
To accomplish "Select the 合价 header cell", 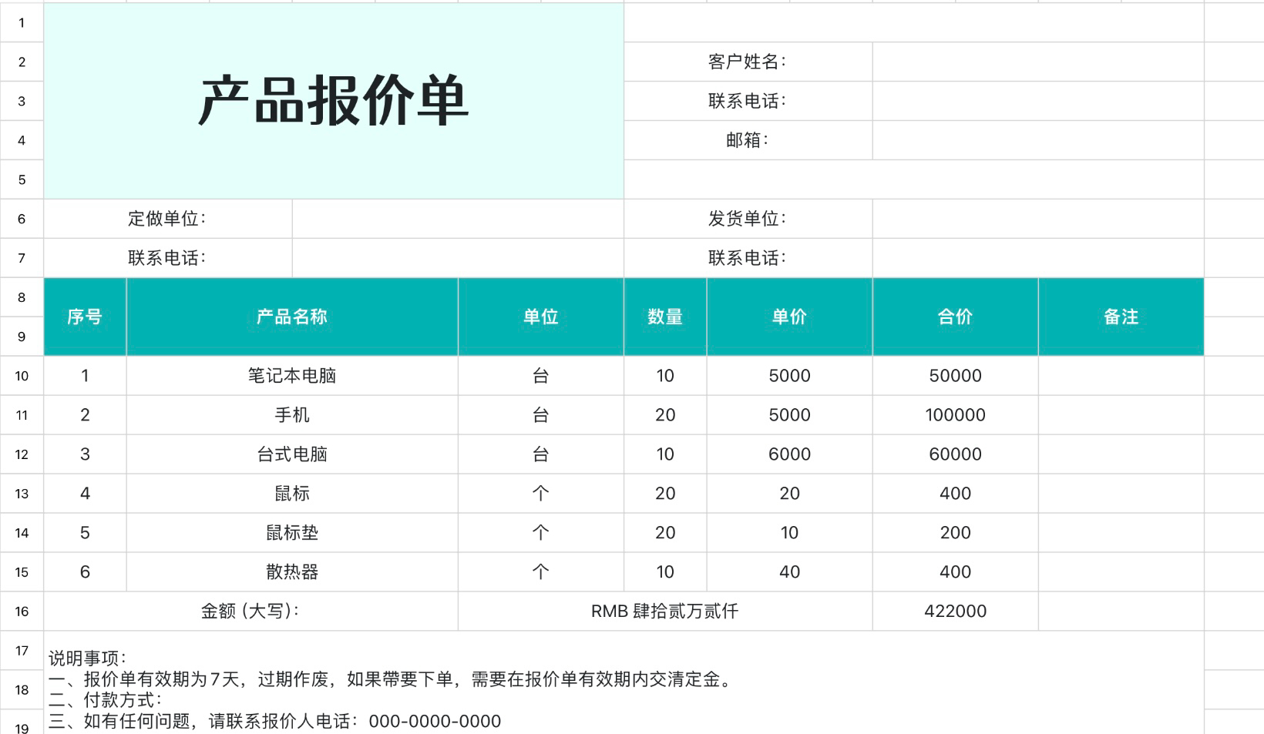I will pos(956,317).
